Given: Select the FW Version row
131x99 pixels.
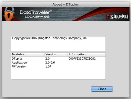Looking at the screenshot, I should coord(58,66).
